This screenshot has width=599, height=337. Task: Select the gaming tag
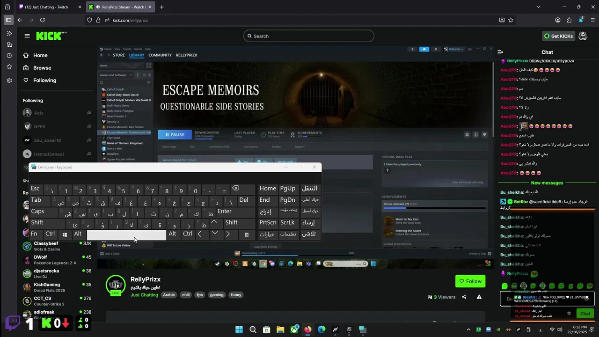[217, 295]
